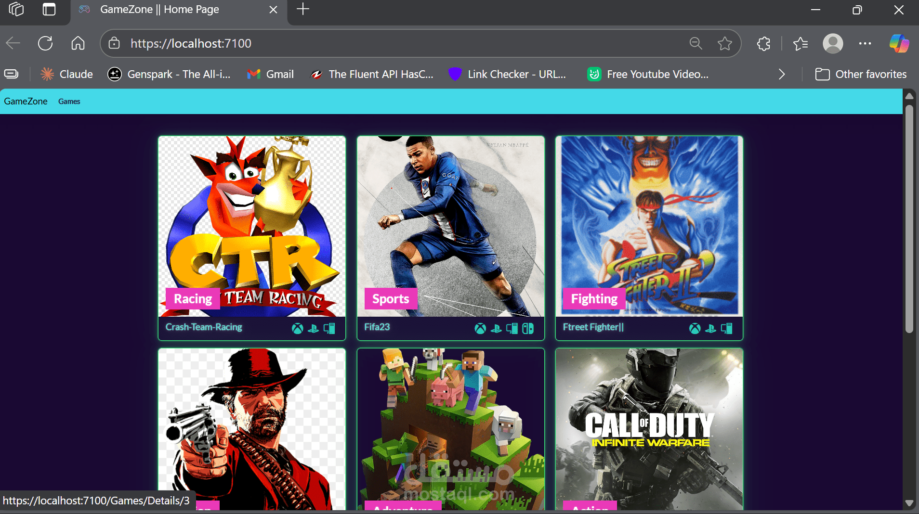This screenshot has width=919, height=514.
Task: Click the PC platform icon on Ftreet Fighter card
Action: coord(726,329)
